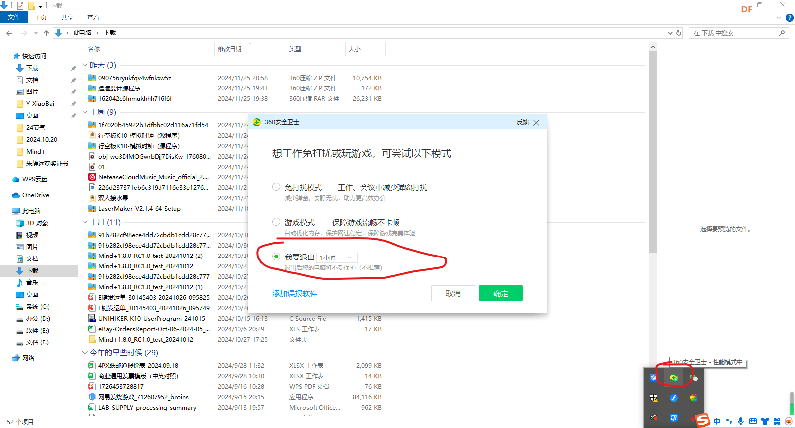
Task: Click the 360 Security Guard tray icon
Action: [x=673, y=378]
